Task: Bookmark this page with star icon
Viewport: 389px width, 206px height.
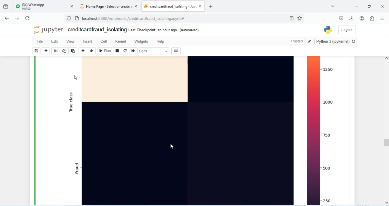Action: pos(300,18)
